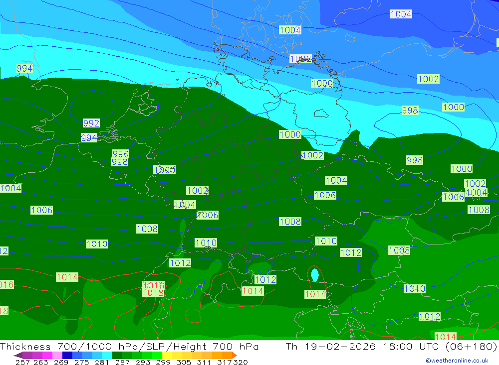Image resolution: width=499 pixels, height=365 pixels.
Task: Click the legend value 269
Action: click(x=61, y=362)
